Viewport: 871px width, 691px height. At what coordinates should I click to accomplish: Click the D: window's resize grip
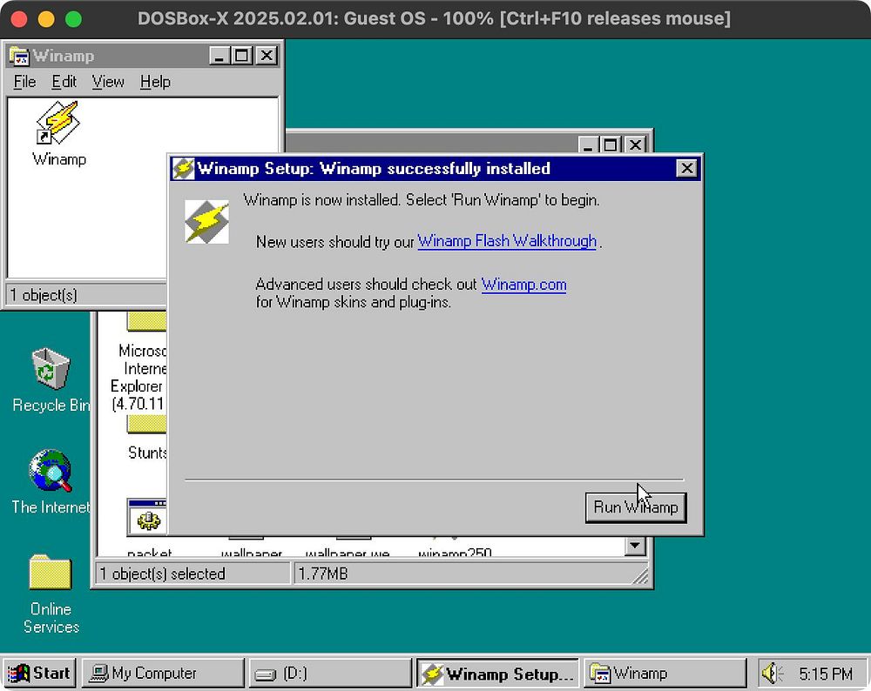(x=640, y=577)
